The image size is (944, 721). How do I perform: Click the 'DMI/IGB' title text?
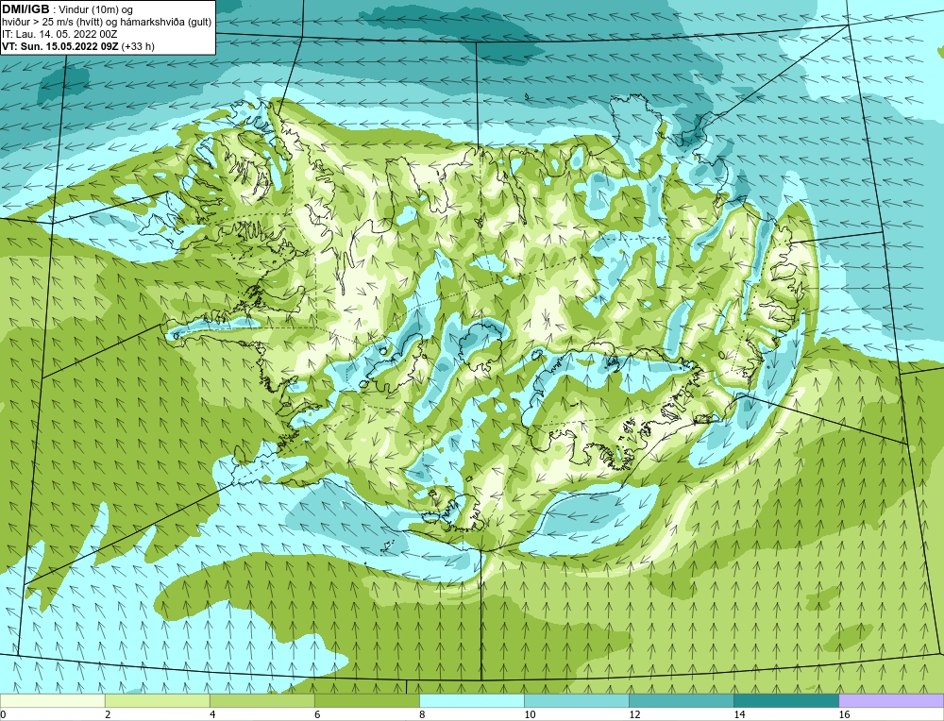tap(25, 9)
